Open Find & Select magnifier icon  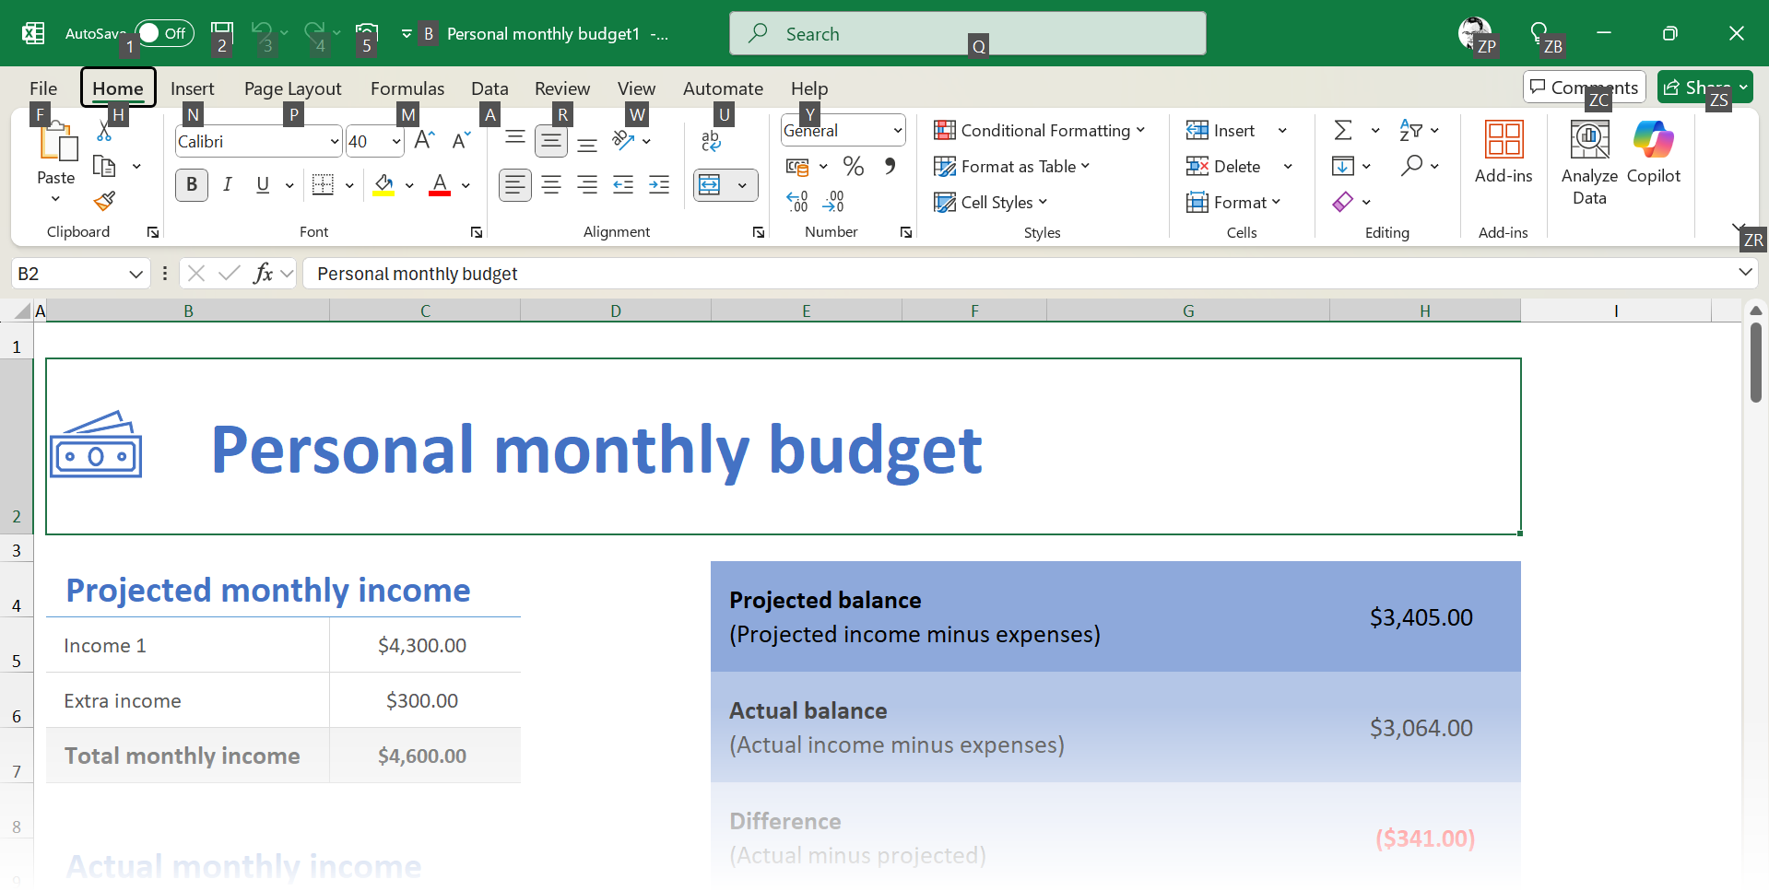[x=1411, y=167]
